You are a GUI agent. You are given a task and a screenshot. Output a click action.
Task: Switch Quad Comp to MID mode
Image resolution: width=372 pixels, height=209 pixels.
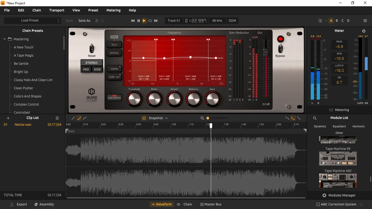[86, 69]
